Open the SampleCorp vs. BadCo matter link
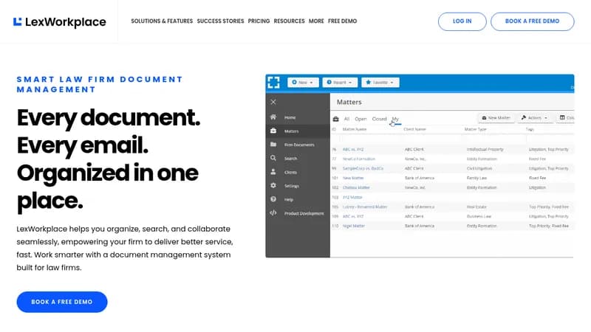Screen dimensions: 591x332 point(363,168)
